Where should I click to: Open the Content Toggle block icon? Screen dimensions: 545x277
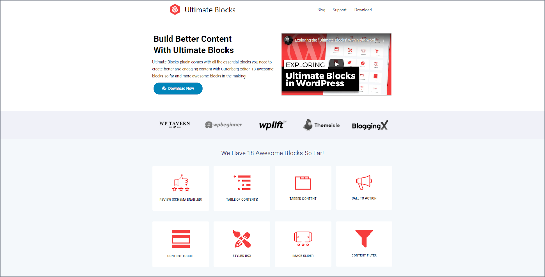181,239
